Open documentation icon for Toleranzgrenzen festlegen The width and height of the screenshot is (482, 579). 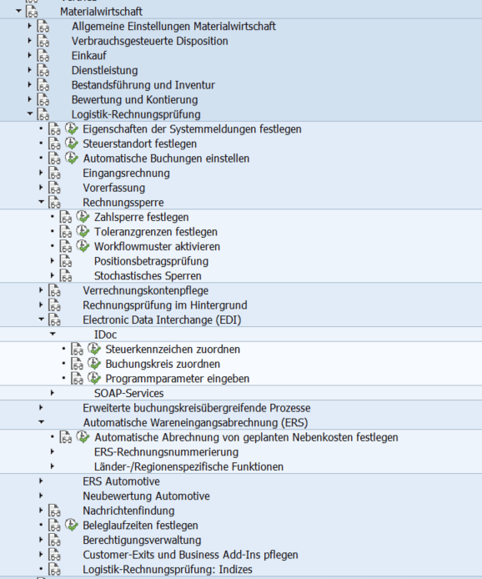(x=66, y=232)
